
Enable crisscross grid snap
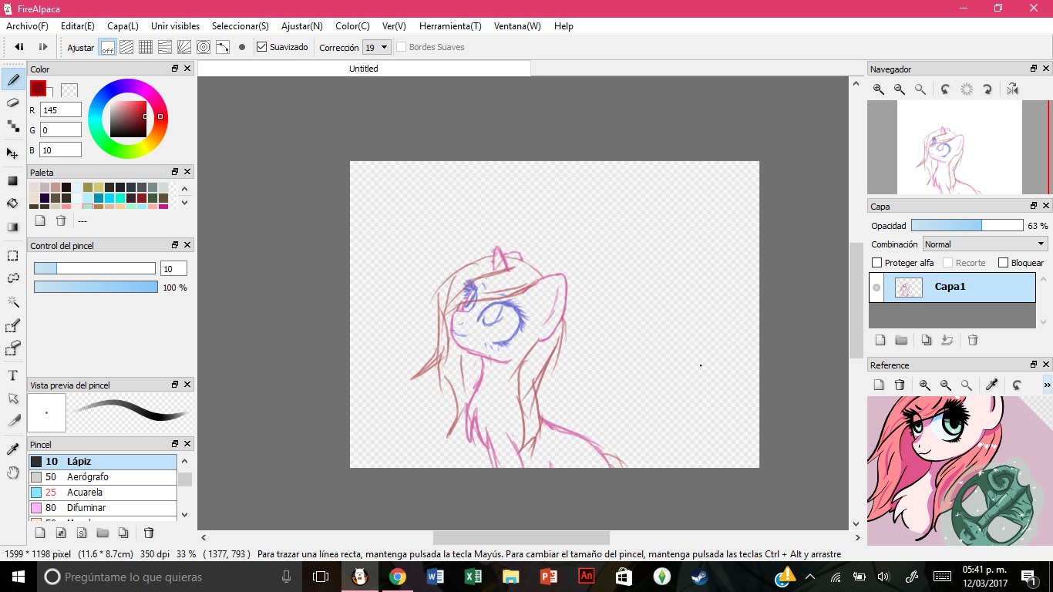point(146,47)
